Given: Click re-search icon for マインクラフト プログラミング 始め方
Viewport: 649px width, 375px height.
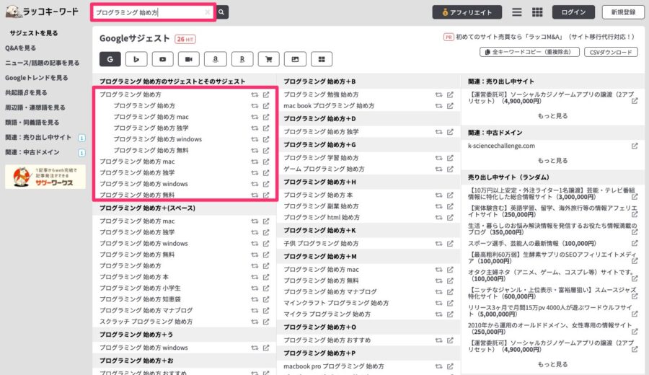Looking at the screenshot, I should point(438,304).
